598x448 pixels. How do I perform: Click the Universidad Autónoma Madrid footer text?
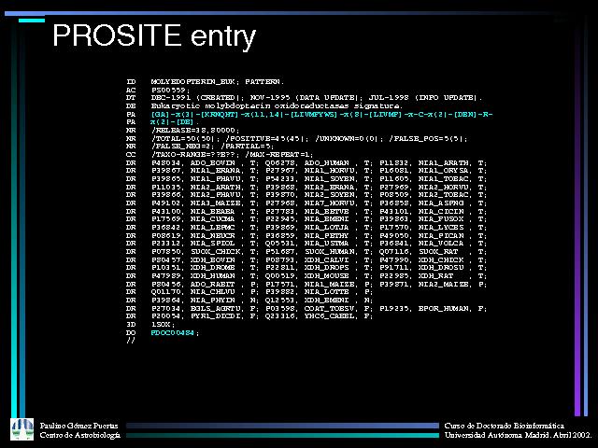[515, 436]
